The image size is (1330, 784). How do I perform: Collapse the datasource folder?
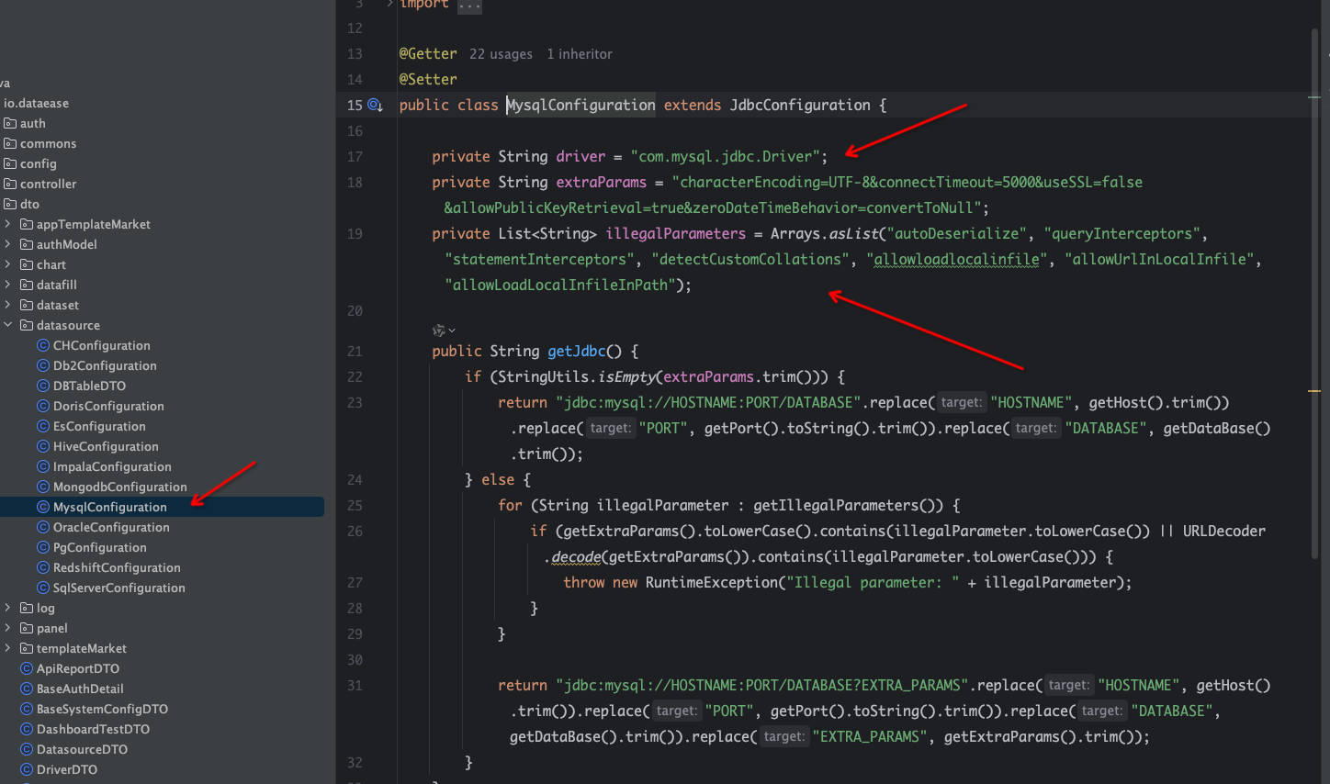click(x=8, y=326)
